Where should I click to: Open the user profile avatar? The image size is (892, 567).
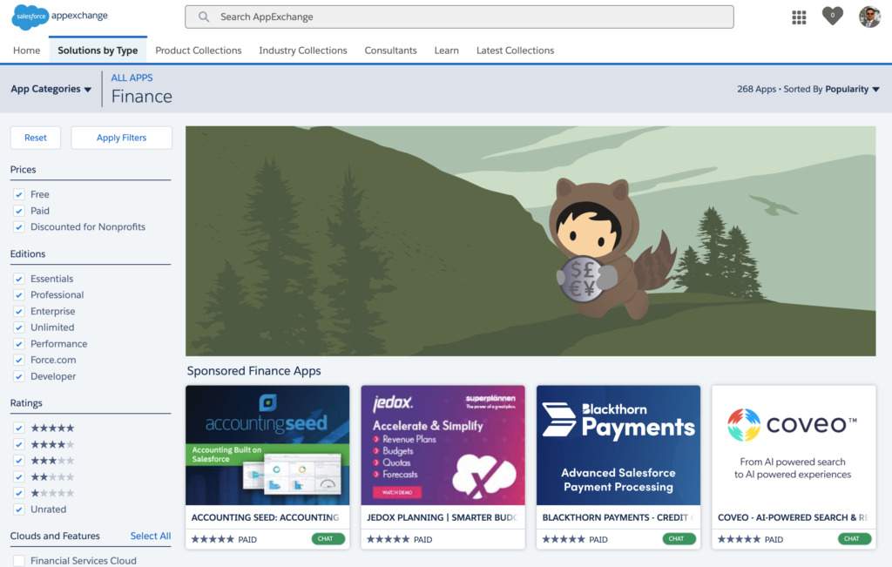pyautogui.click(x=869, y=17)
